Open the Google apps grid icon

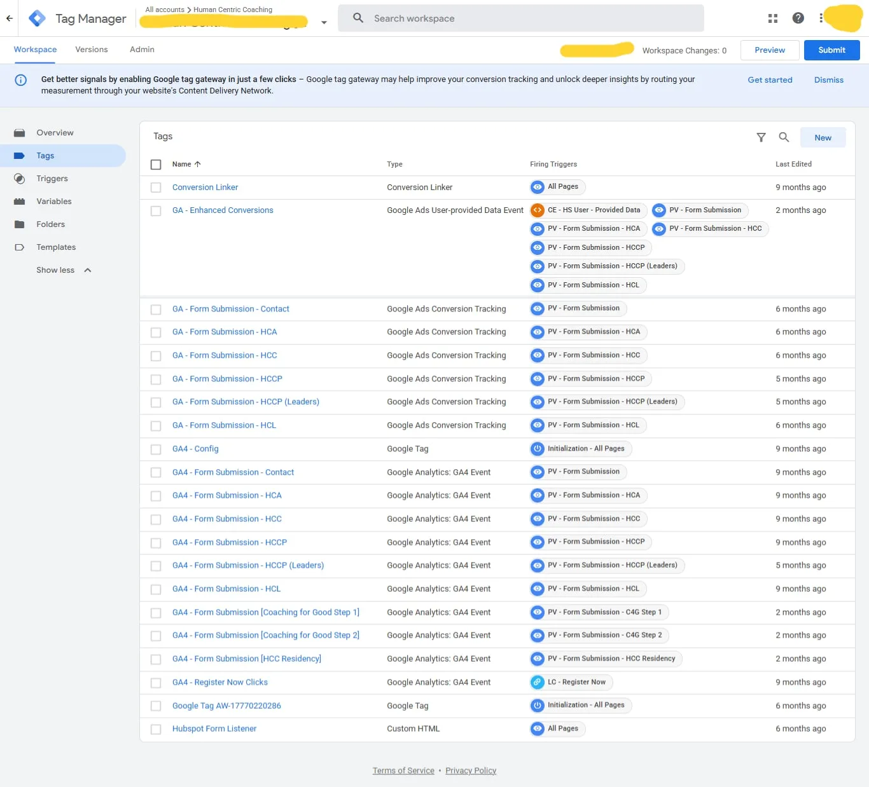click(773, 18)
